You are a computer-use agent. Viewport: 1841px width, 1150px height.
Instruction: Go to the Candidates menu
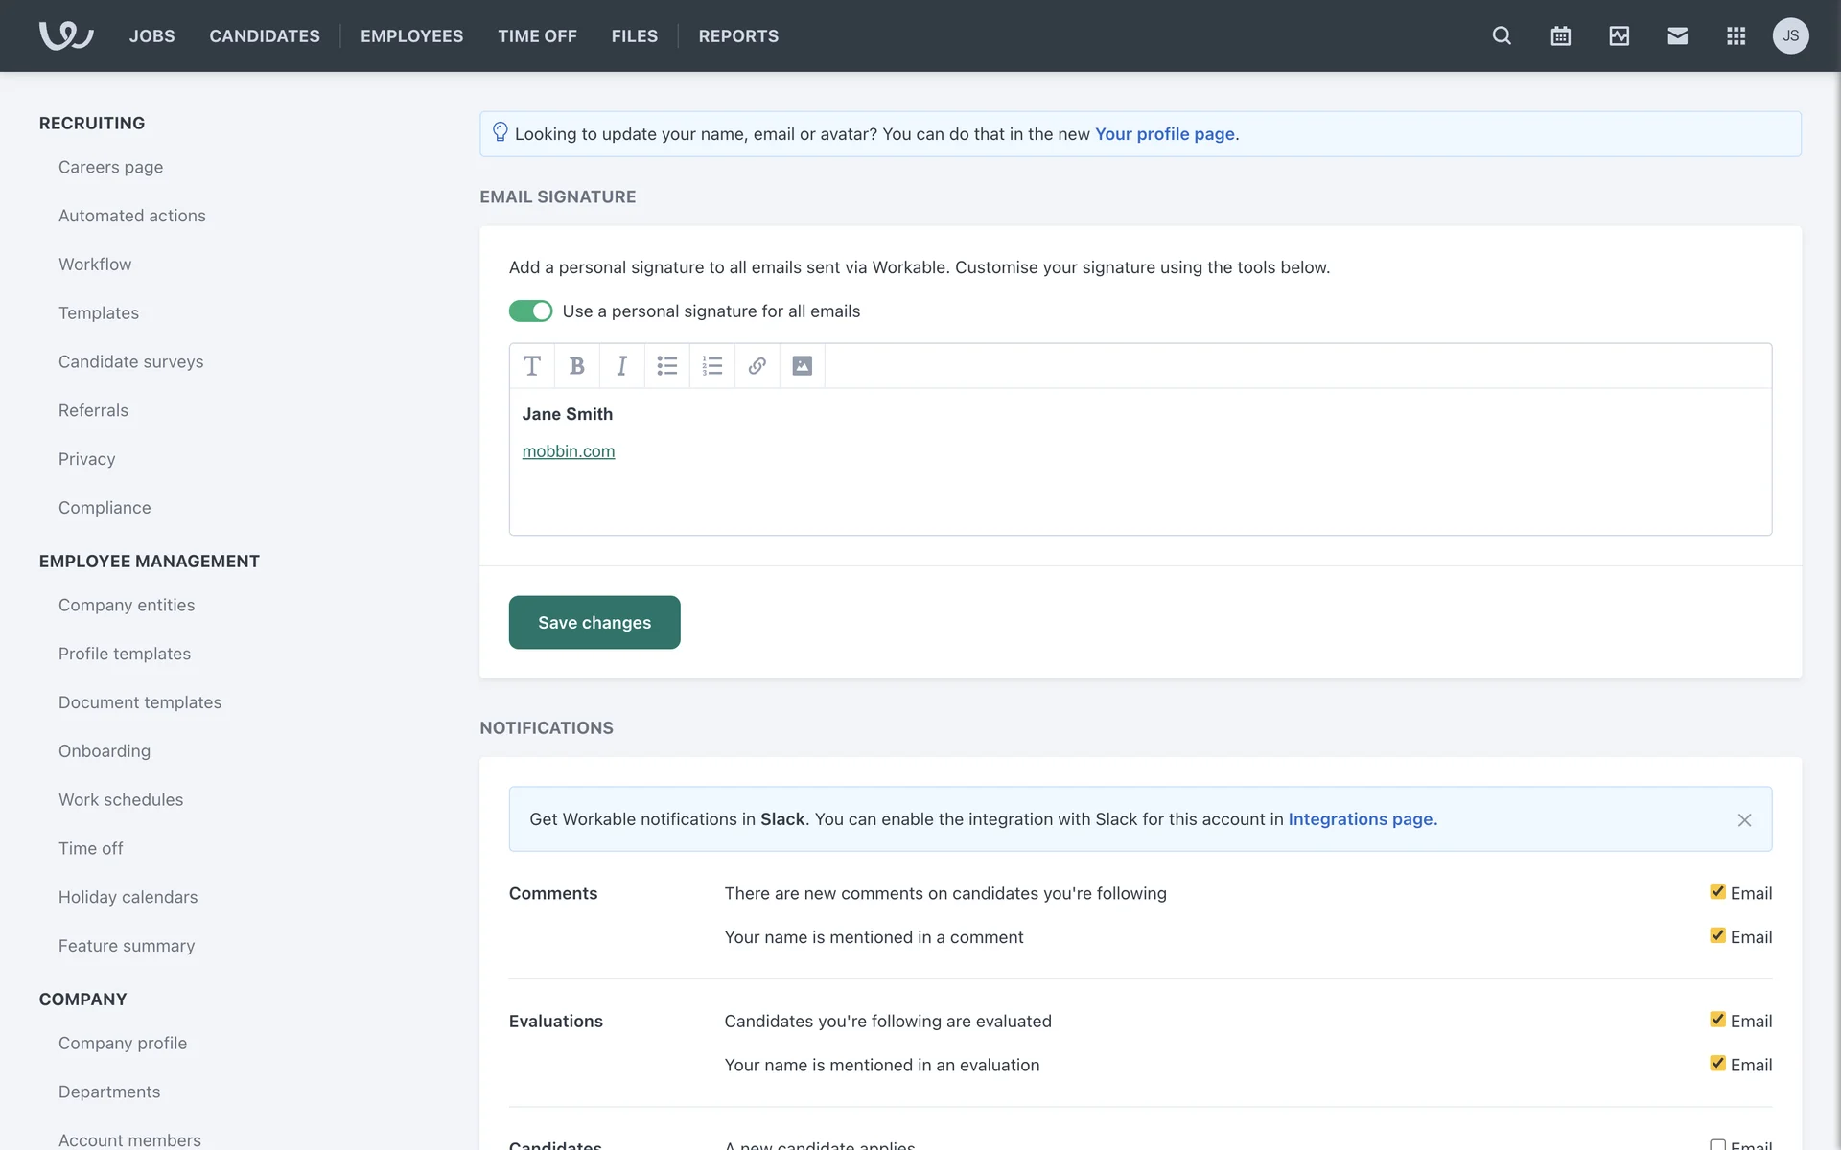(x=265, y=36)
